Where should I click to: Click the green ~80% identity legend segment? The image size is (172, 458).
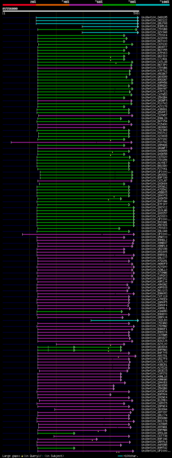(x=119, y=5)
